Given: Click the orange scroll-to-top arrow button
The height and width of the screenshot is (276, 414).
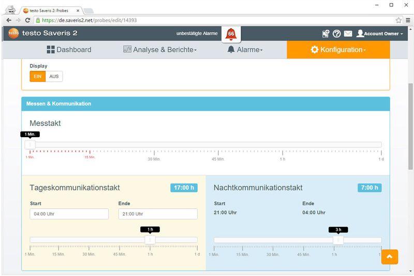Looking at the screenshot, I should click(389, 256).
